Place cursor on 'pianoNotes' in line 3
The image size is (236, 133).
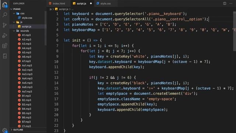point(83,24)
